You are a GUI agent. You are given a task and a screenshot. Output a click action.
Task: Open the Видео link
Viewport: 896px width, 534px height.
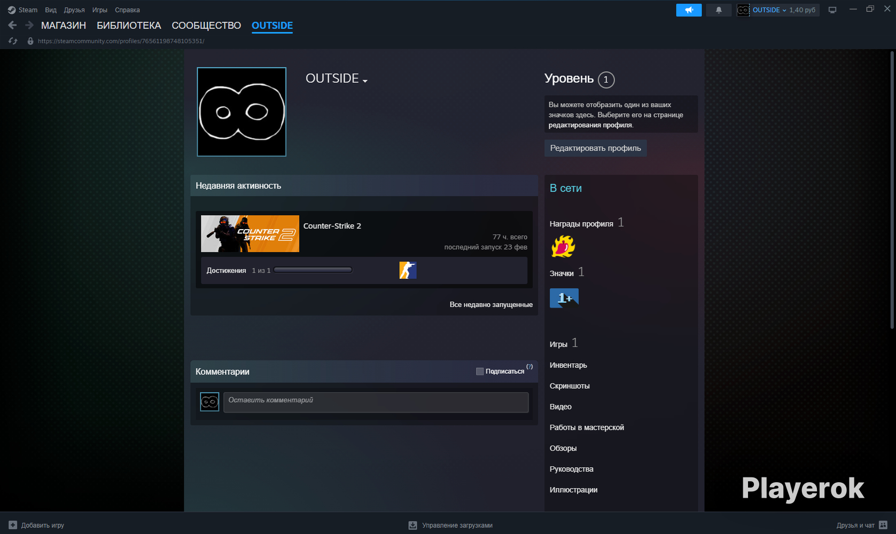pos(560,407)
